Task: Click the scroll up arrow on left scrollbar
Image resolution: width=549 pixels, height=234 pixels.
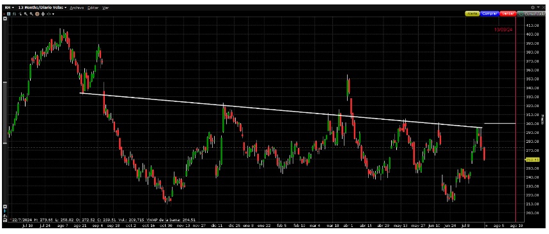Action: [5, 19]
